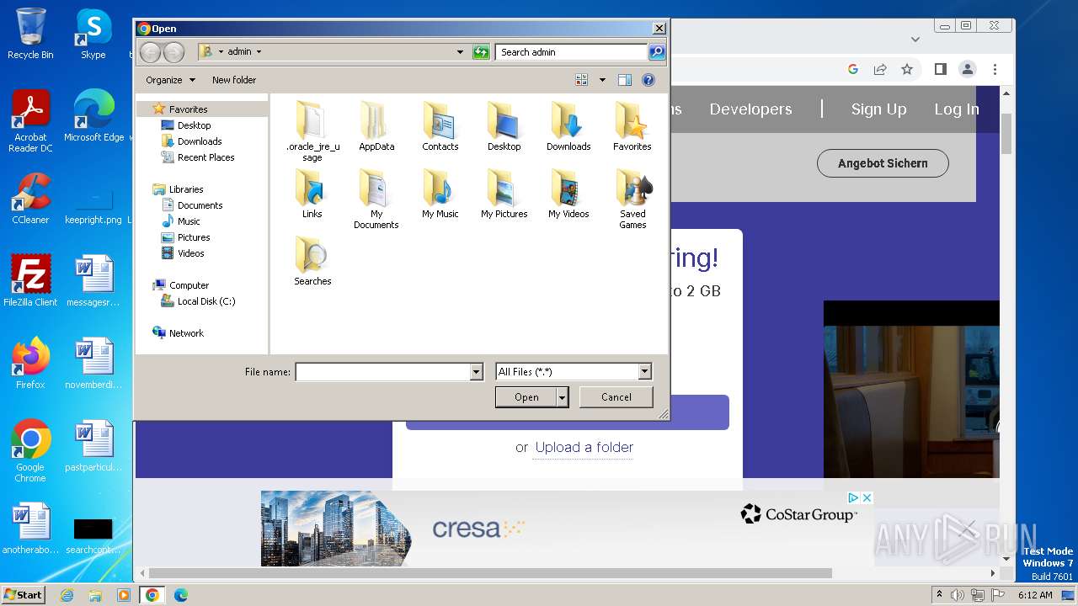Select the Downloads folder in file list
This screenshot has width=1078, height=606.
coord(568,126)
